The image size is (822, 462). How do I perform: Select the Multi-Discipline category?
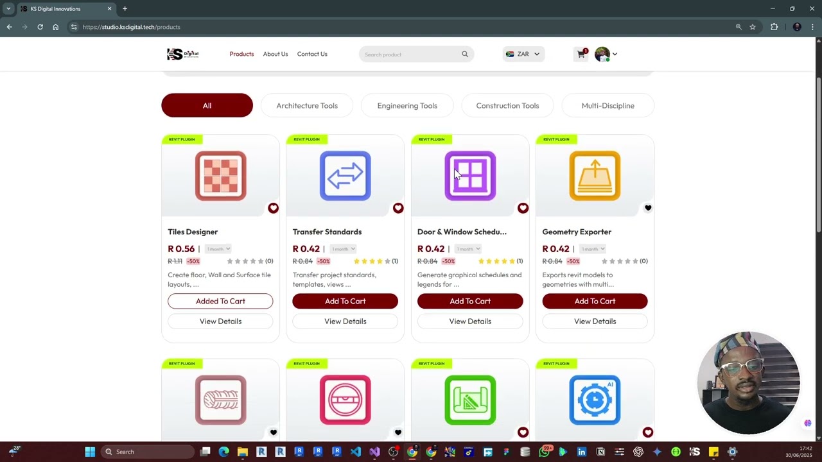click(608, 105)
